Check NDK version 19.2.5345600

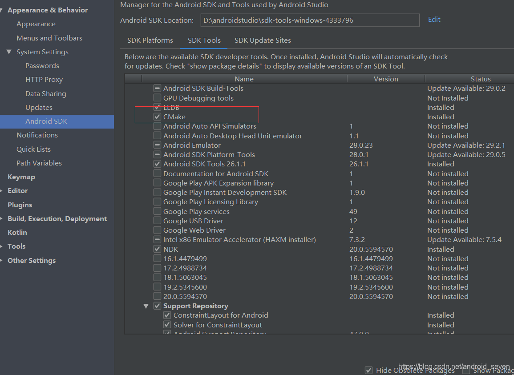point(158,287)
